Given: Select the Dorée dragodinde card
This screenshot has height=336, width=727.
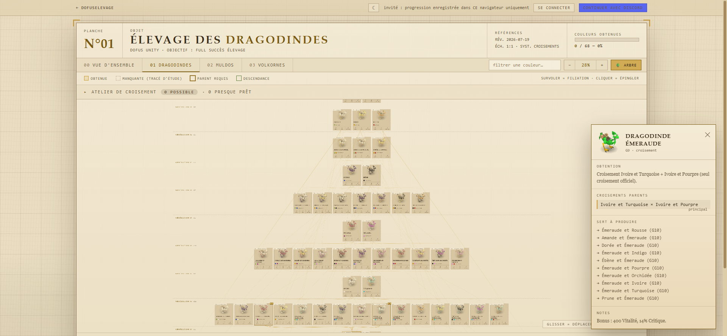Looking at the screenshot, I should (362, 120).
